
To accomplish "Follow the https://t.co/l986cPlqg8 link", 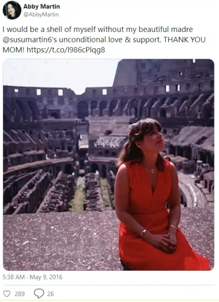I will 66,50.
